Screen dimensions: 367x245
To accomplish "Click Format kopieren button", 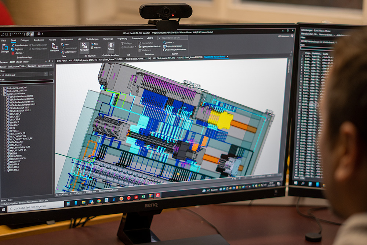I will [x=38, y=45].
